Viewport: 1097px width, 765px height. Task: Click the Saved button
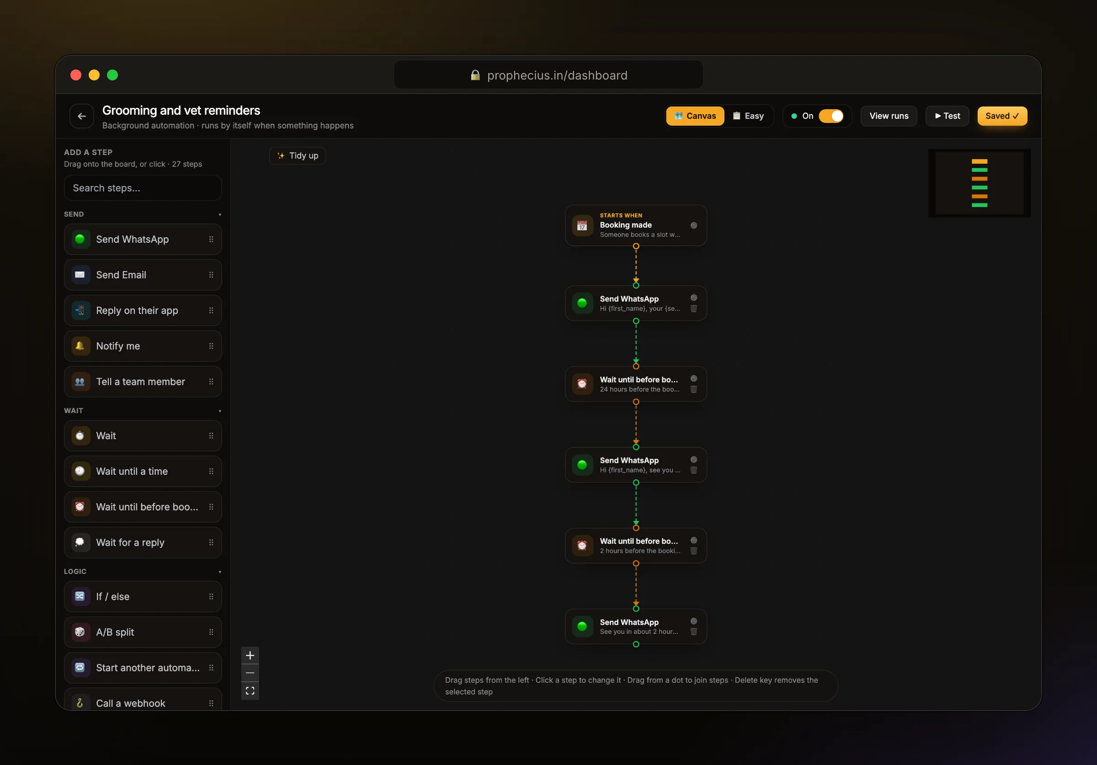1002,116
